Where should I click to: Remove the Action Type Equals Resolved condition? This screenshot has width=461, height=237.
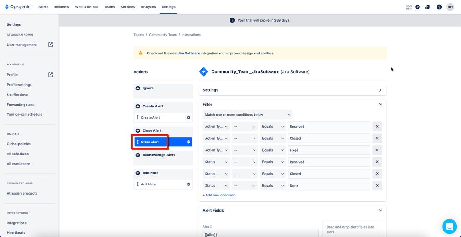(x=377, y=126)
